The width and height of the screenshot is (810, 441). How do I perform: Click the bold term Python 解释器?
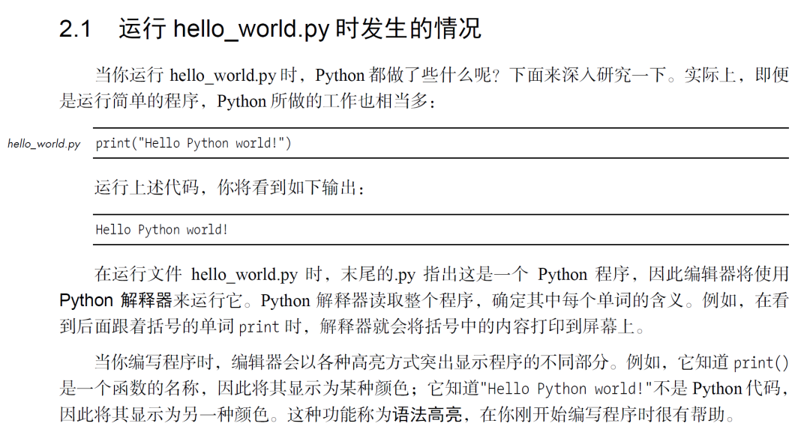pos(115,301)
